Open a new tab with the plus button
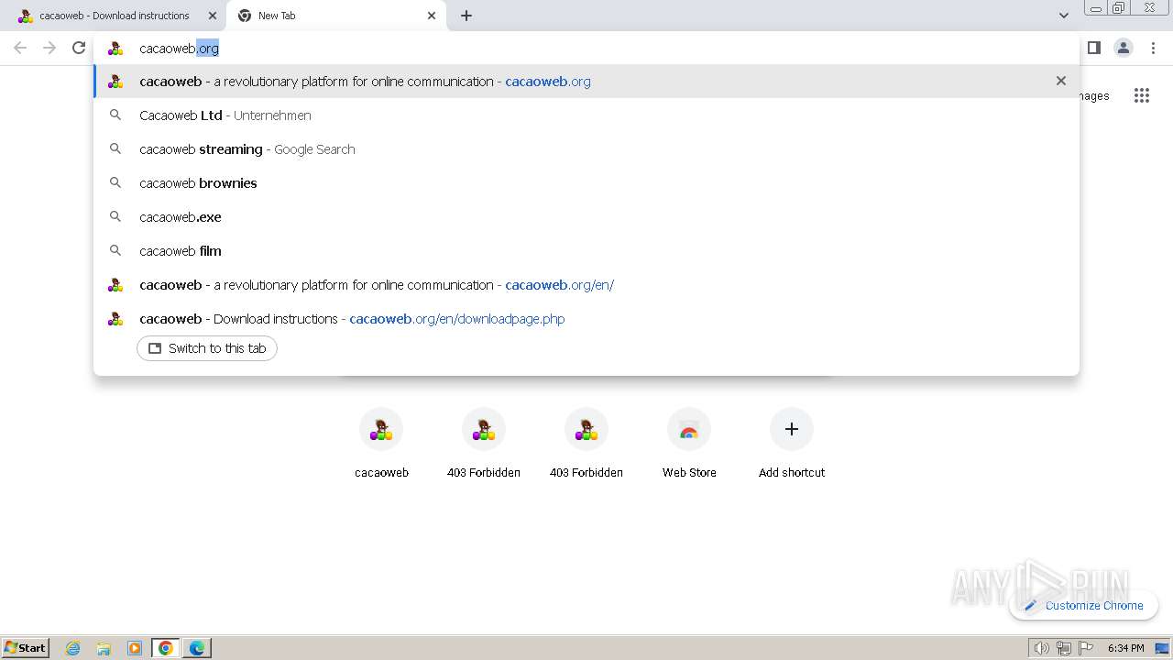 466,16
